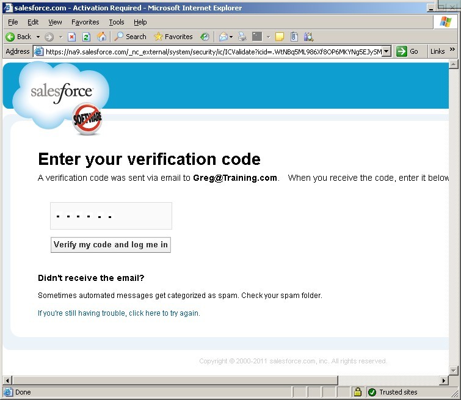The image size is (461, 400).
Task: Click the documents toolbar icon
Action: (294, 37)
